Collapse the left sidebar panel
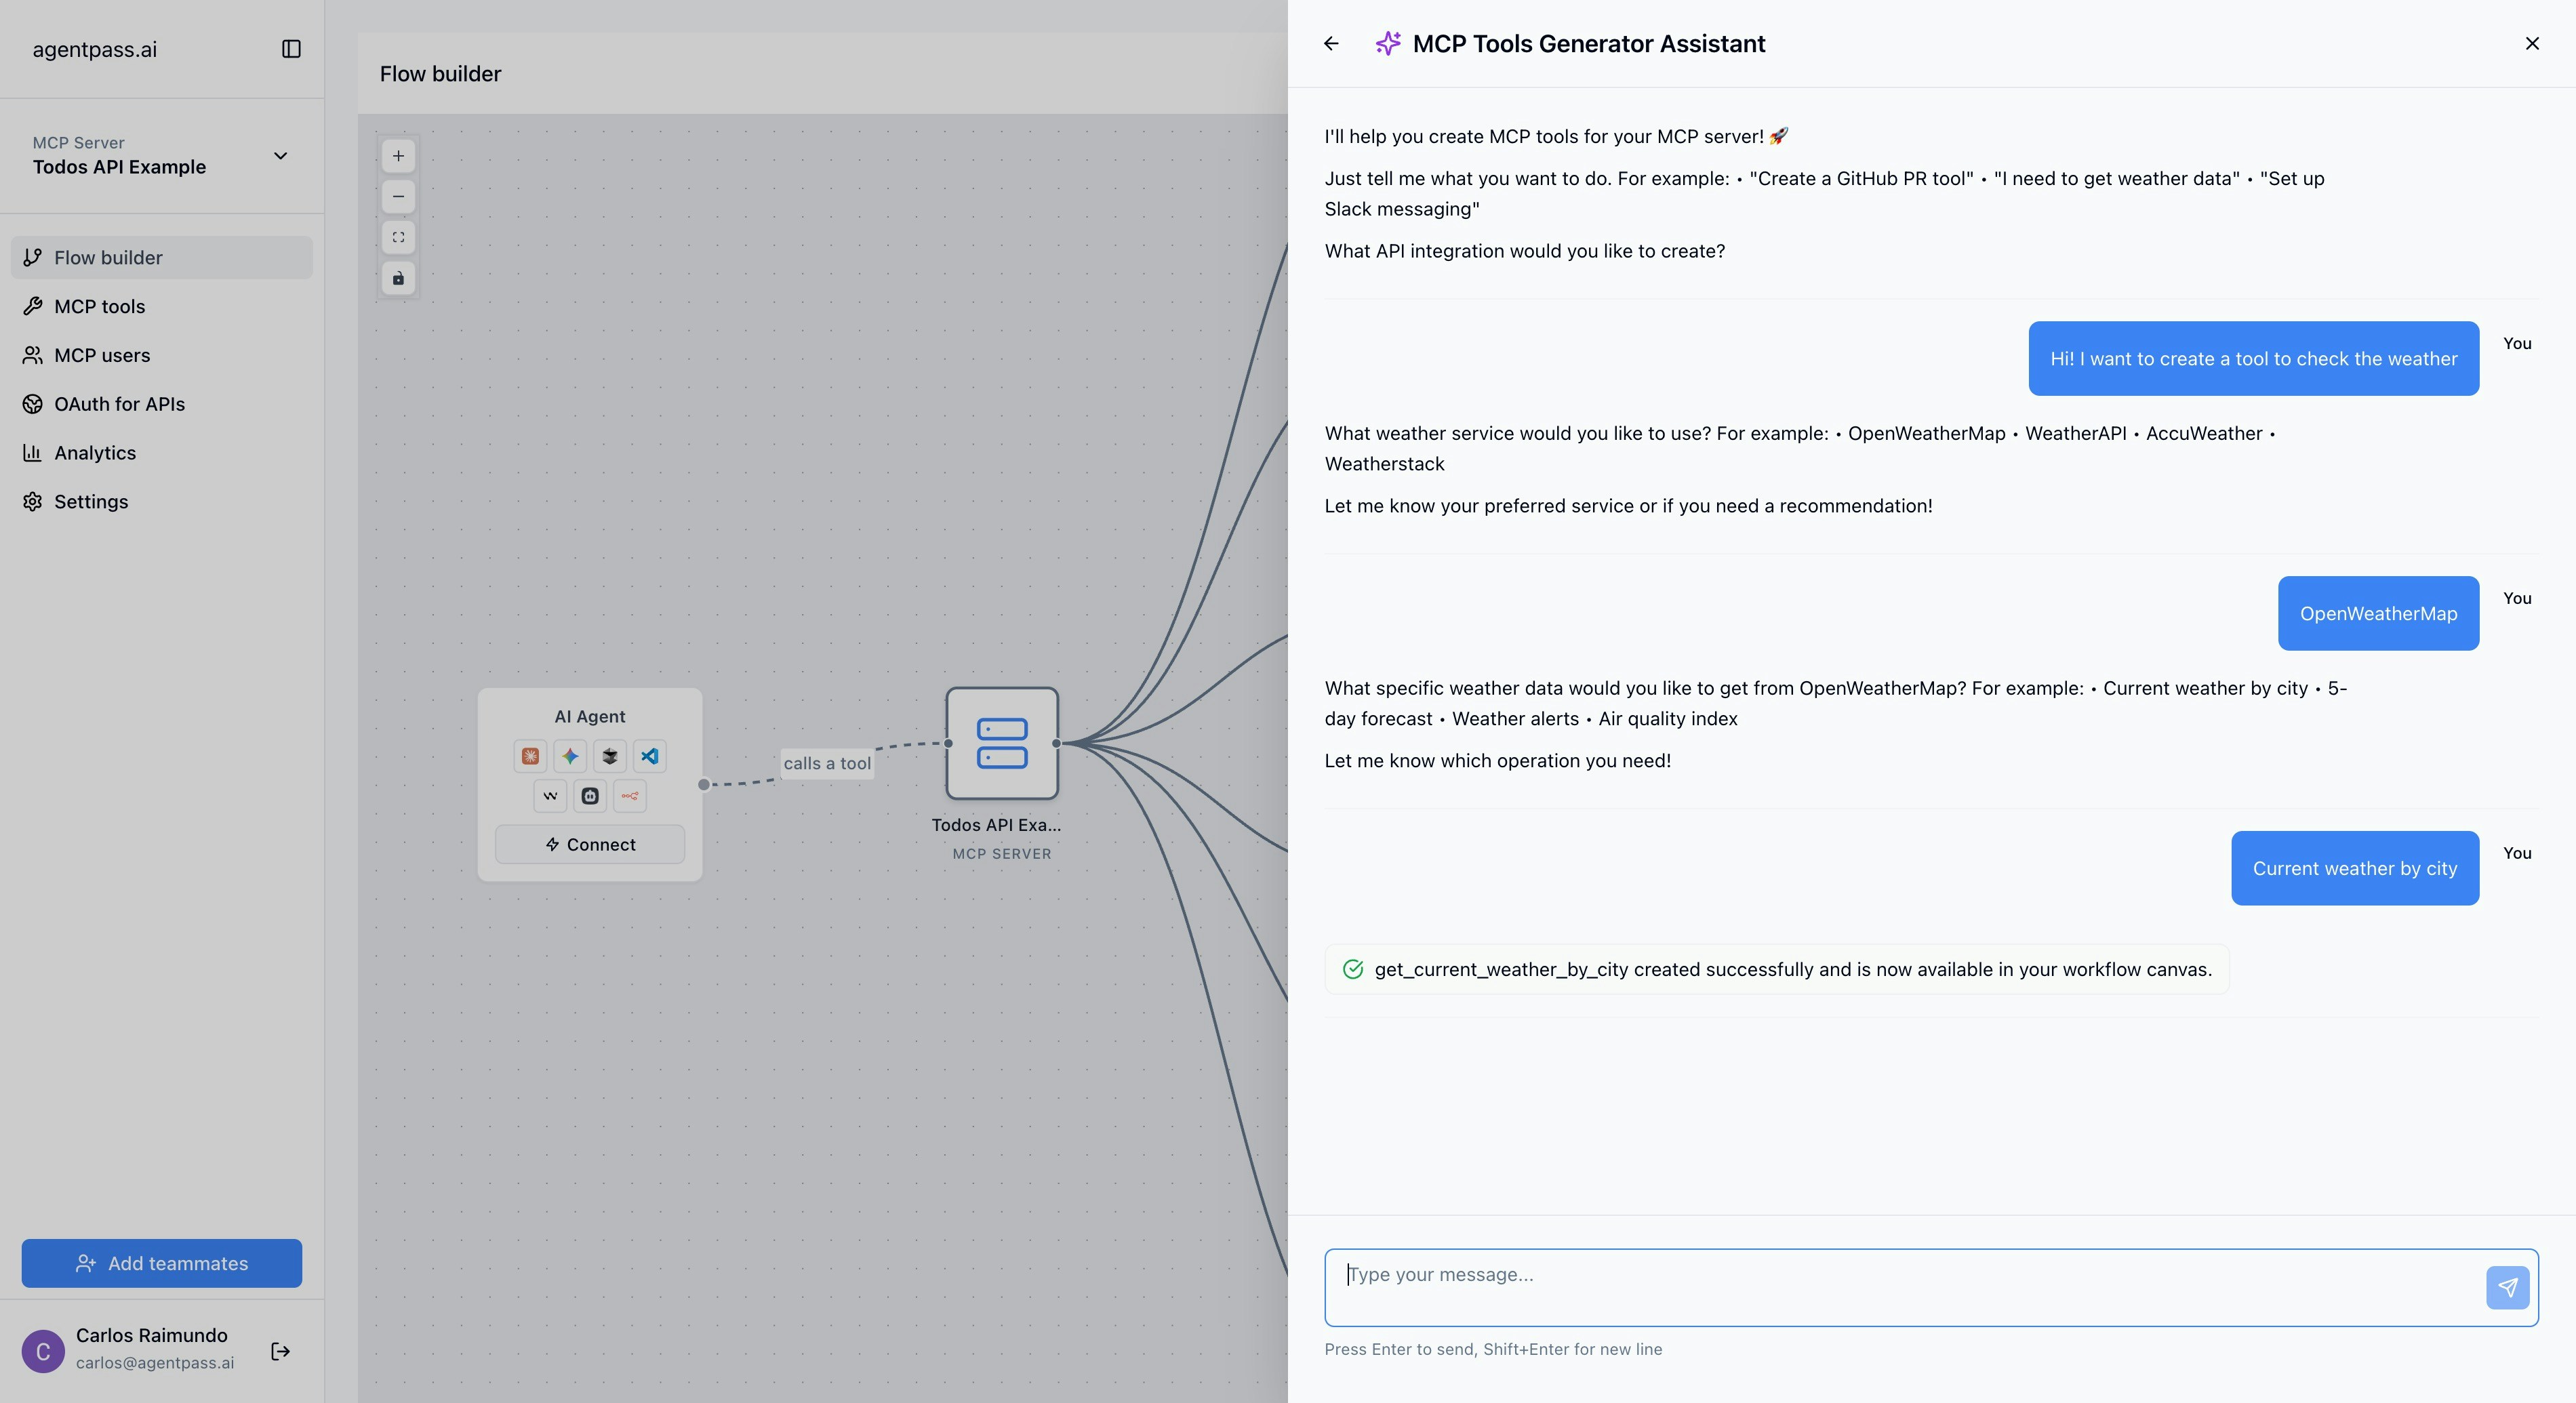Image resolution: width=2576 pixels, height=1403 pixels. 291,49
